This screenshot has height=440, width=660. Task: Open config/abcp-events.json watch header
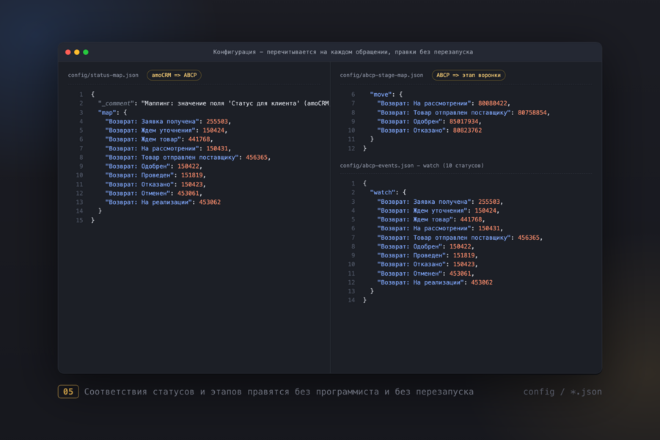point(411,166)
